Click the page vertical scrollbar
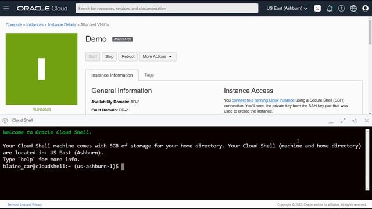Image resolution: width=372 pixels, height=209 pixels. [370, 33]
